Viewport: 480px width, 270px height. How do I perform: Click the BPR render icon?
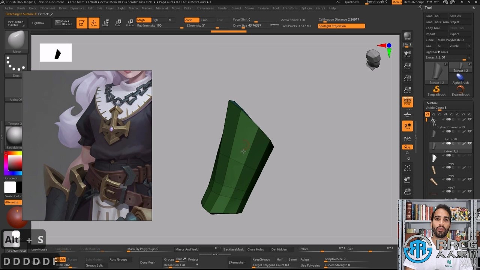pyautogui.click(x=407, y=36)
